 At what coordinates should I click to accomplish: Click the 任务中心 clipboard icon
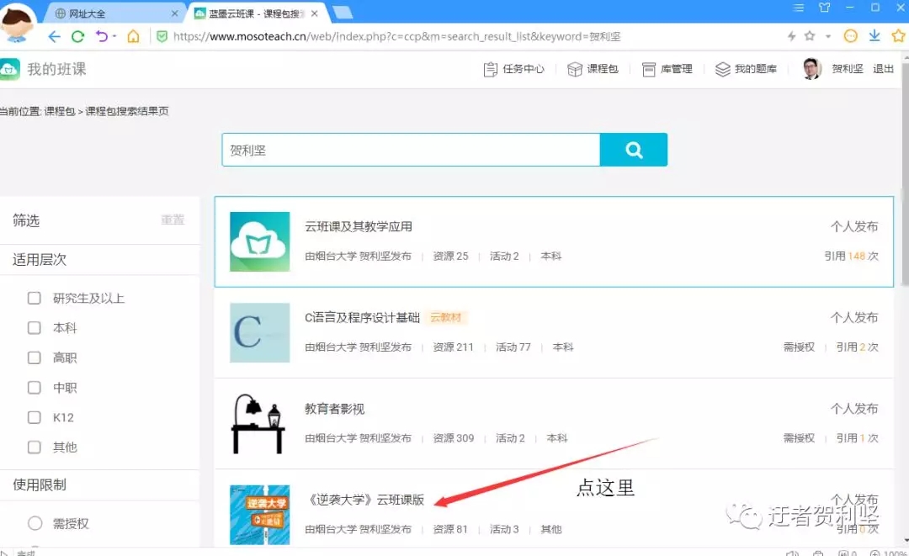491,70
